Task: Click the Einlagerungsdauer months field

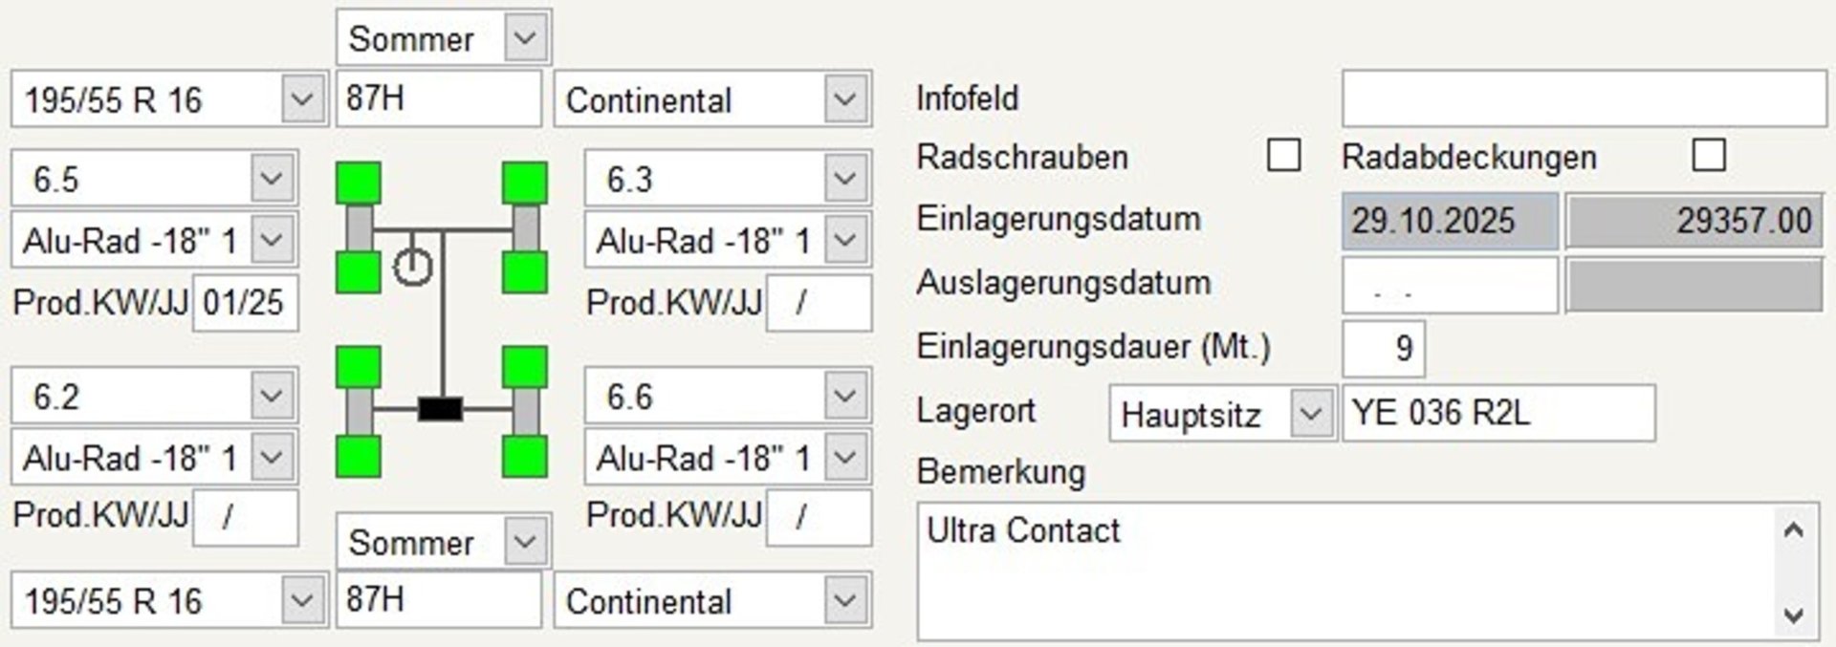Action: pos(1384,348)
